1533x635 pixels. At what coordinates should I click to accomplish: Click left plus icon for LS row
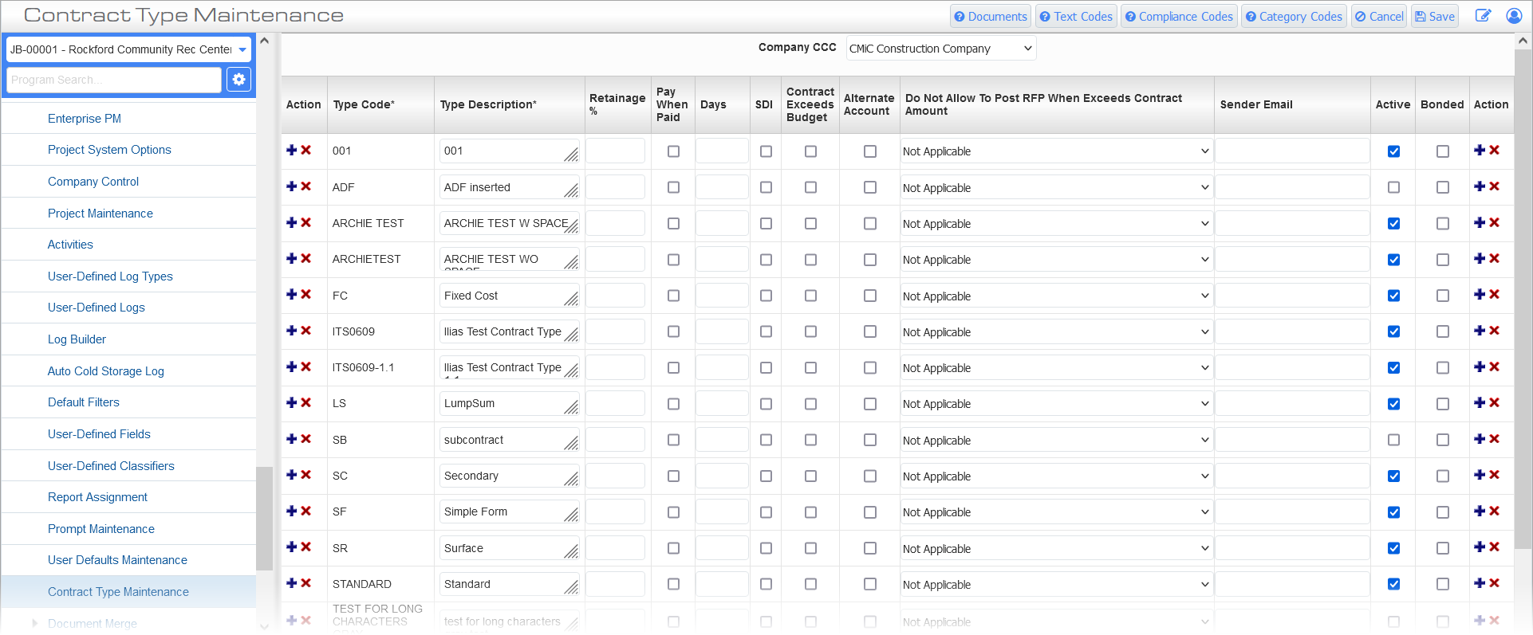292,402
